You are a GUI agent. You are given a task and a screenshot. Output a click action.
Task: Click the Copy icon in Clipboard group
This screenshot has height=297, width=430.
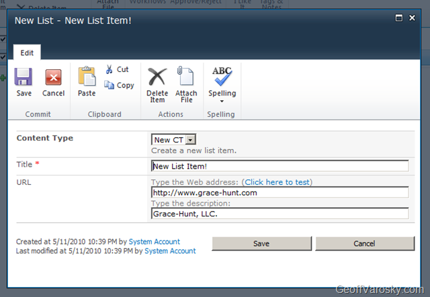(110, 85)
